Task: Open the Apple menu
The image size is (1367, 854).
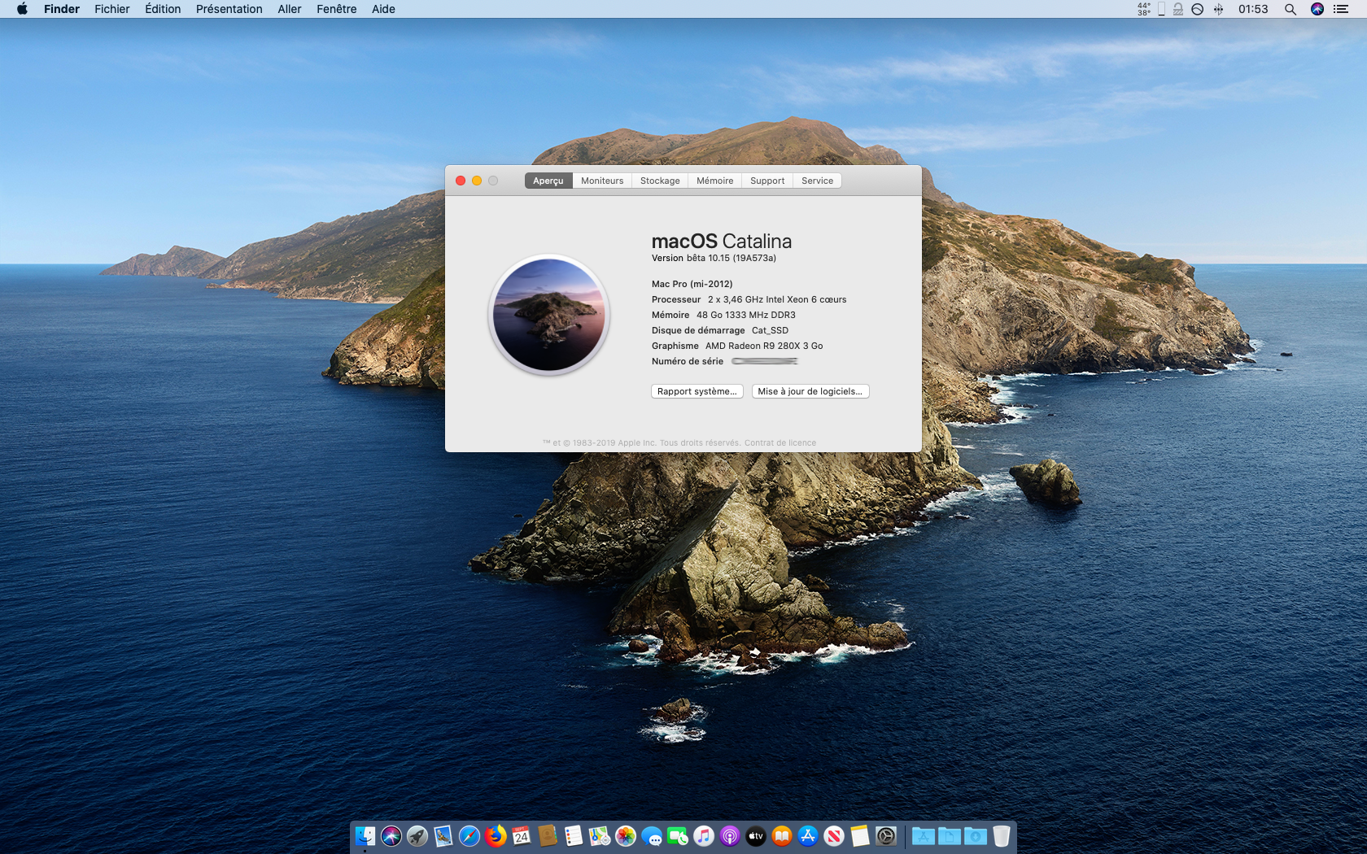Action: [22, 9]
